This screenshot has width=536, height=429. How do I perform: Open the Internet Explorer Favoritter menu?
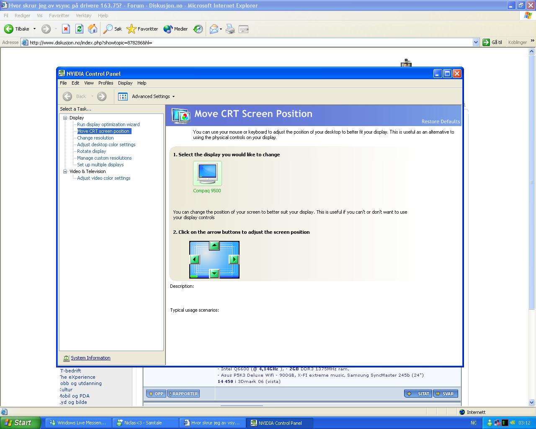click(x=59, y=16)
